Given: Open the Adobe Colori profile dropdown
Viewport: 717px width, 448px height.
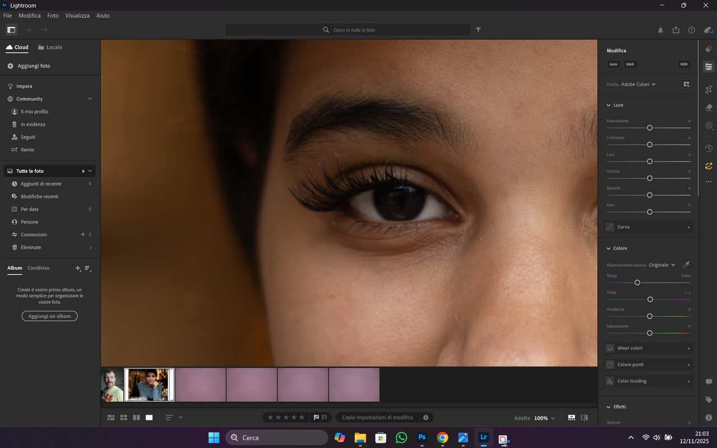Looking at the screenshot, I should pos(638,84).
